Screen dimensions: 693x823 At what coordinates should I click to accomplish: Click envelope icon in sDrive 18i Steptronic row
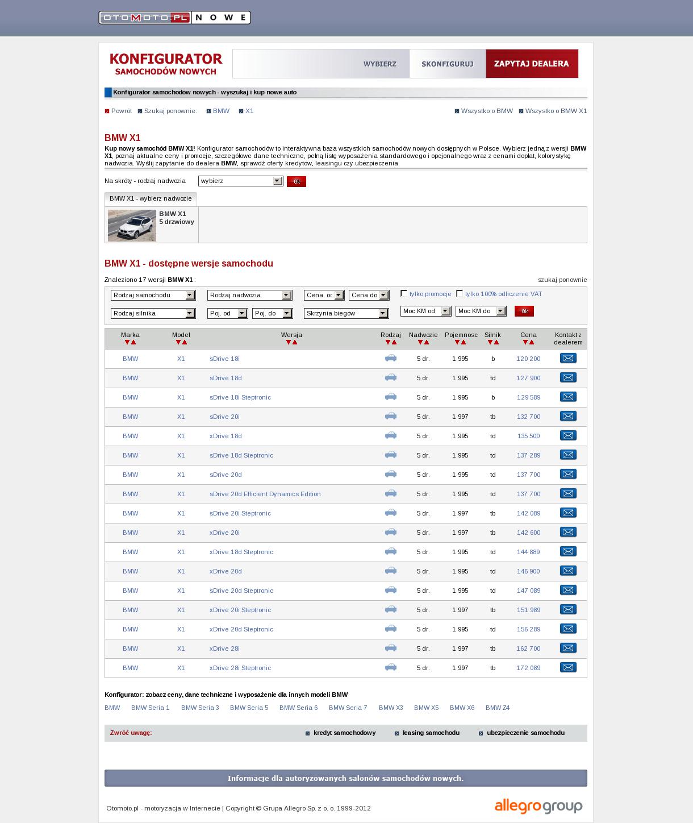[568, 397]
